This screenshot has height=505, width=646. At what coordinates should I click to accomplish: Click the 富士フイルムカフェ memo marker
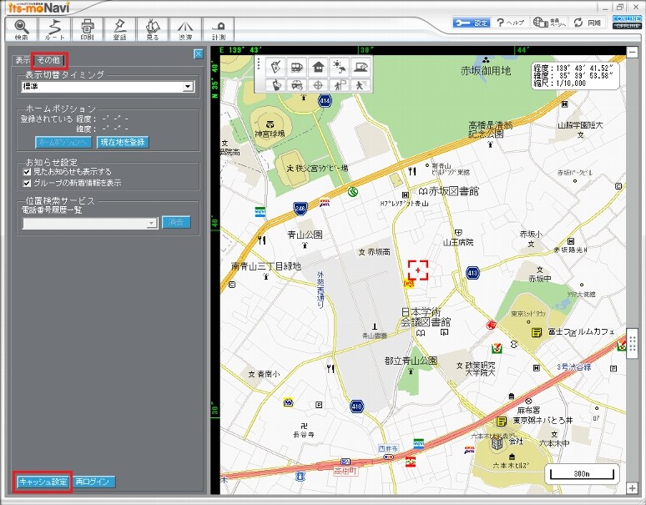click(536, 332)
